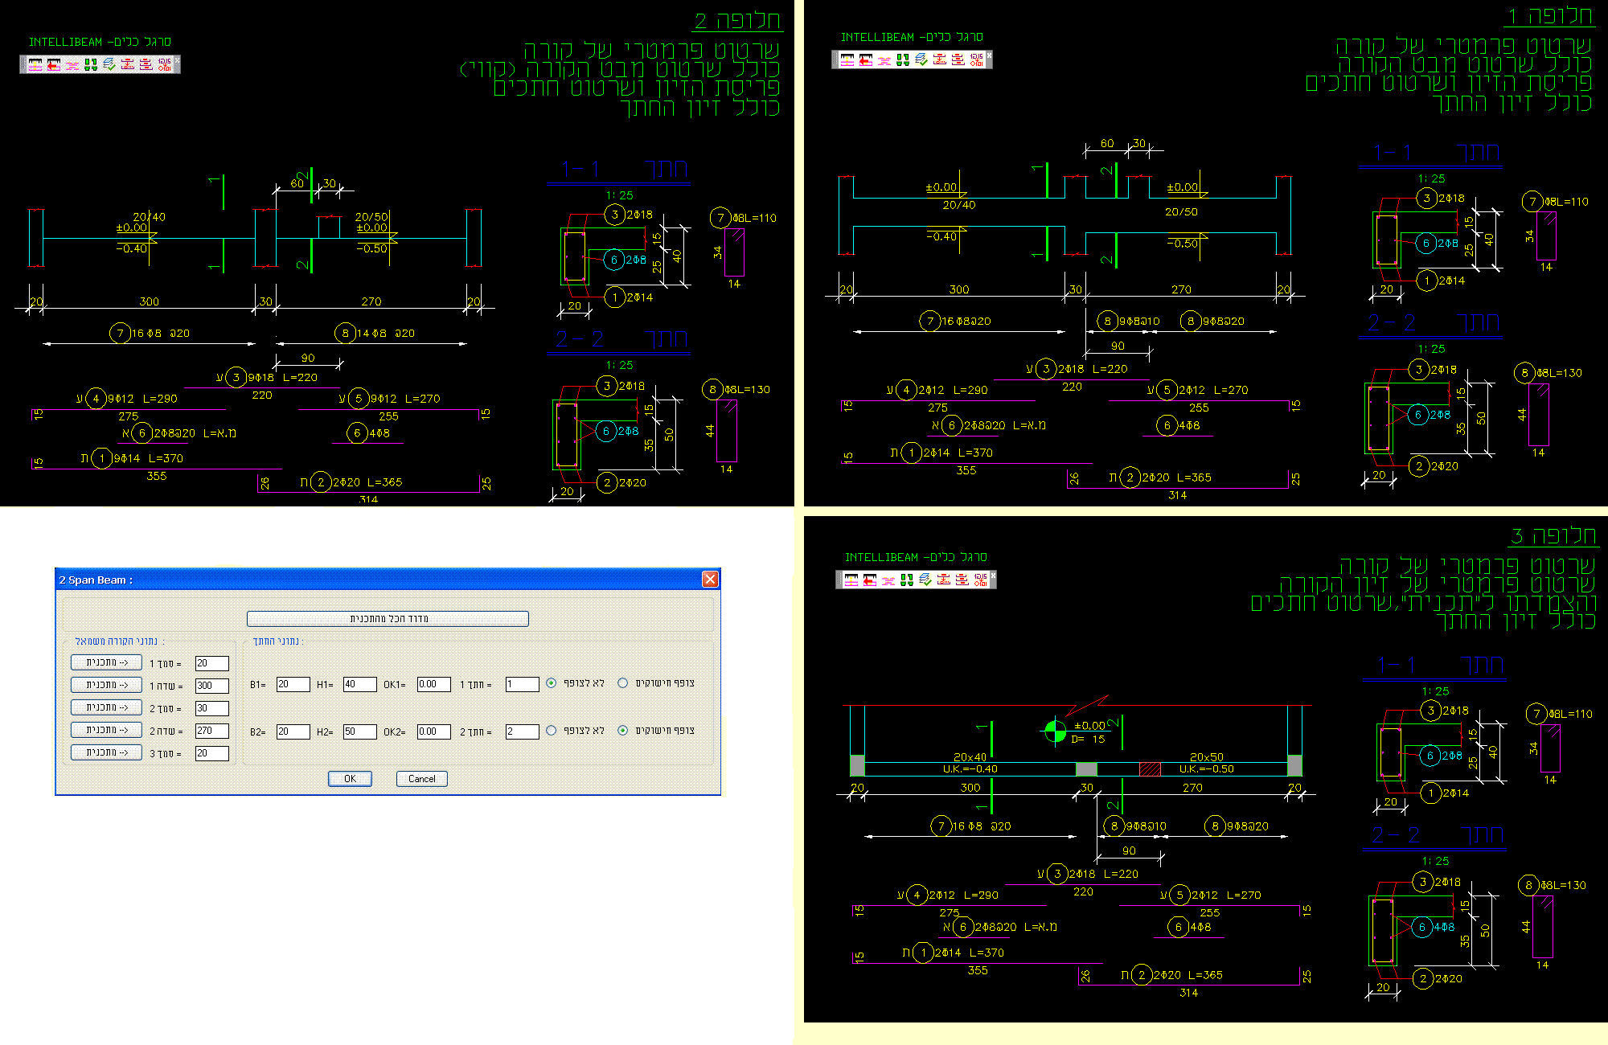
Task: Select 'לא לצופף' radio on B2 row
Action: (551, 731)
